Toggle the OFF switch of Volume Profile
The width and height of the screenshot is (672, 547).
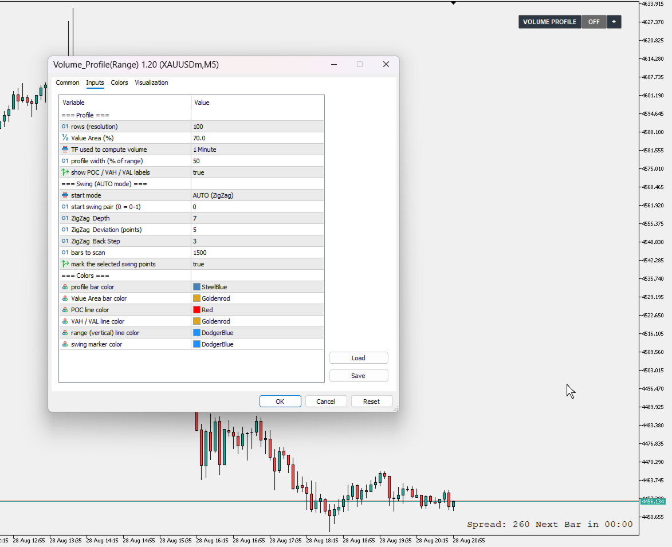tap(594, 22)
